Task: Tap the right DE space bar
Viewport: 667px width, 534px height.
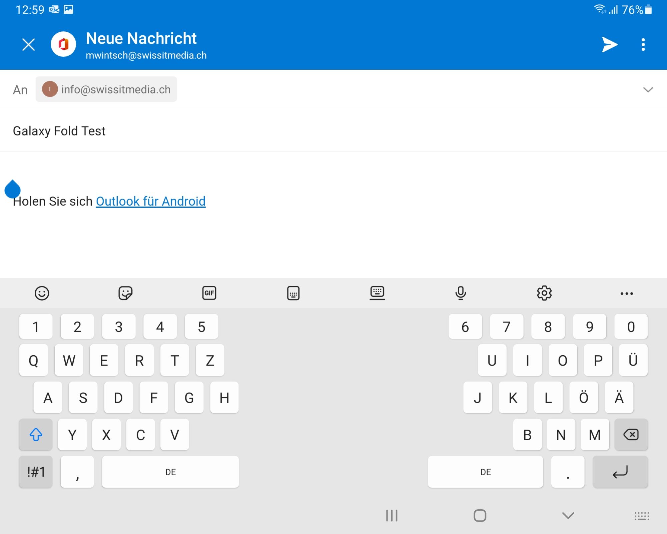Action: tap(486, 472)
